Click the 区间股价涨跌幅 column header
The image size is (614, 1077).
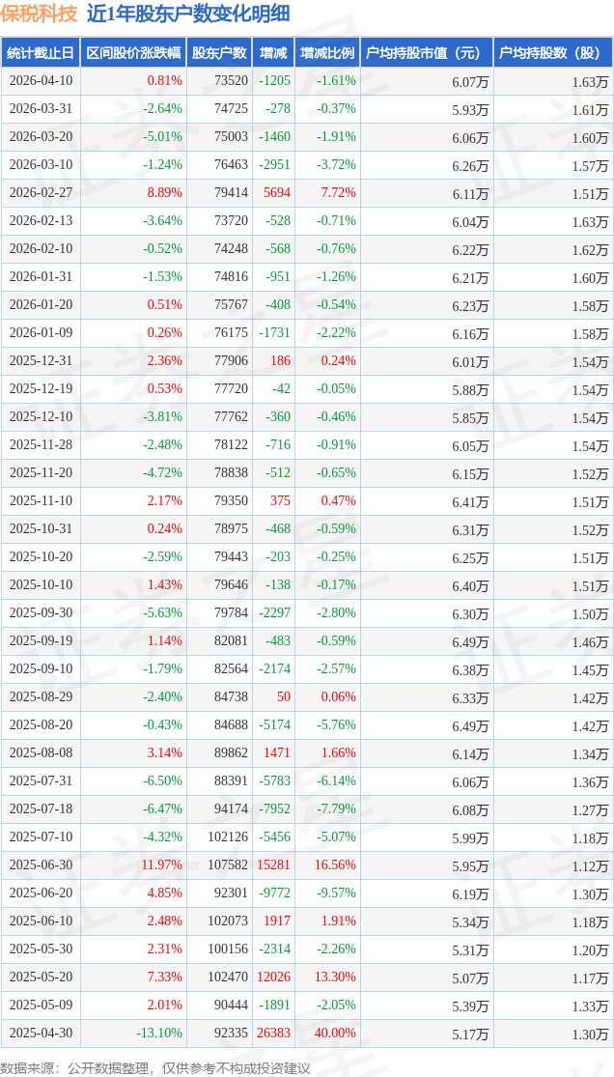click(133, 53)
